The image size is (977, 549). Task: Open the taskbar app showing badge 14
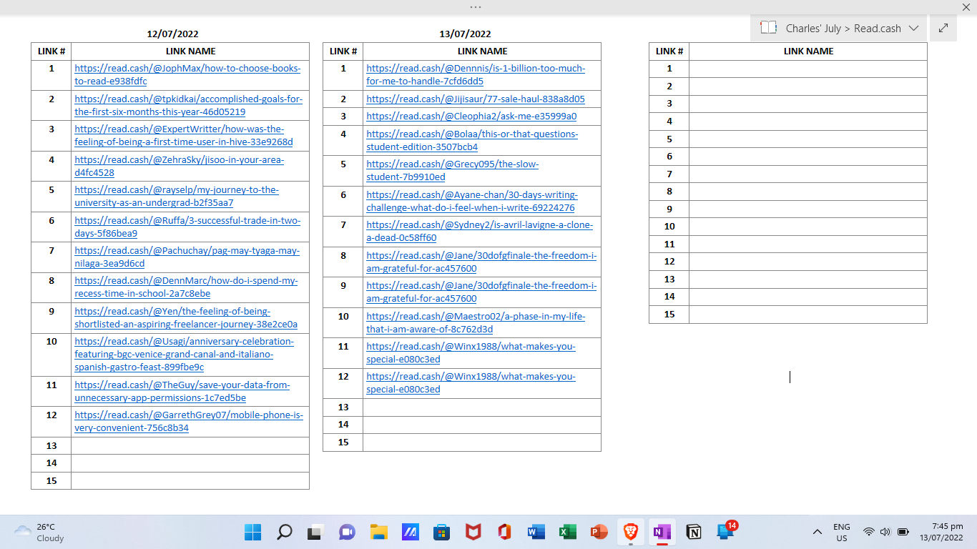[726, 532]
